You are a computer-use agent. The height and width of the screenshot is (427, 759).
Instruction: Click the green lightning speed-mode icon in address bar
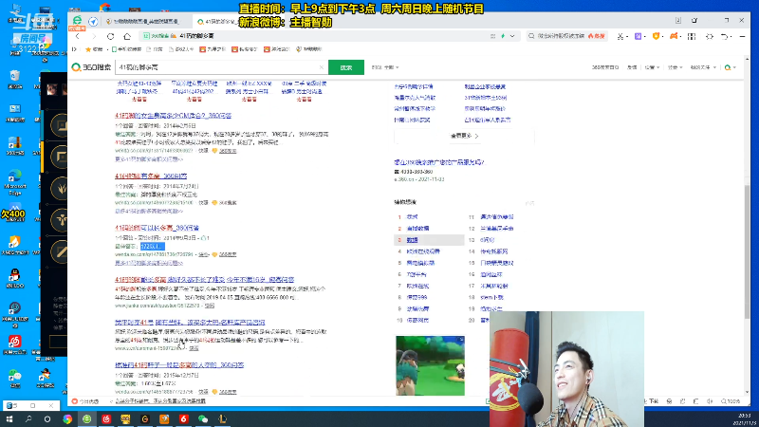[x=503, y=36]
